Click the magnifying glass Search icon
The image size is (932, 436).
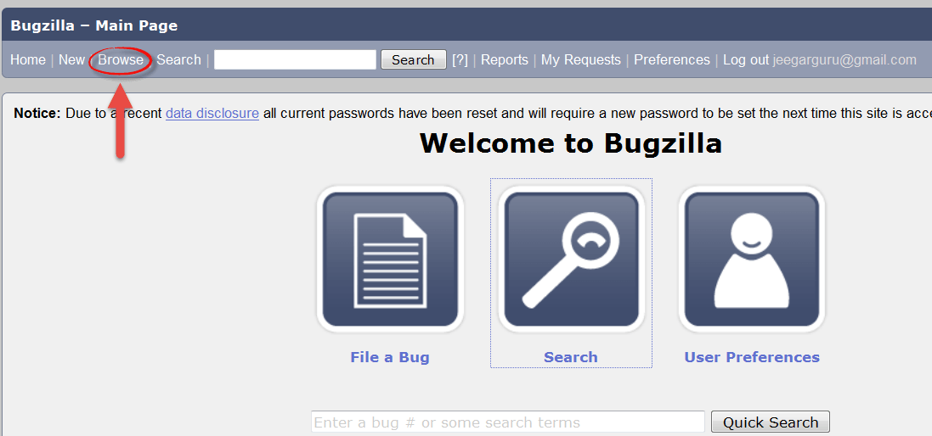coord(571,260)
